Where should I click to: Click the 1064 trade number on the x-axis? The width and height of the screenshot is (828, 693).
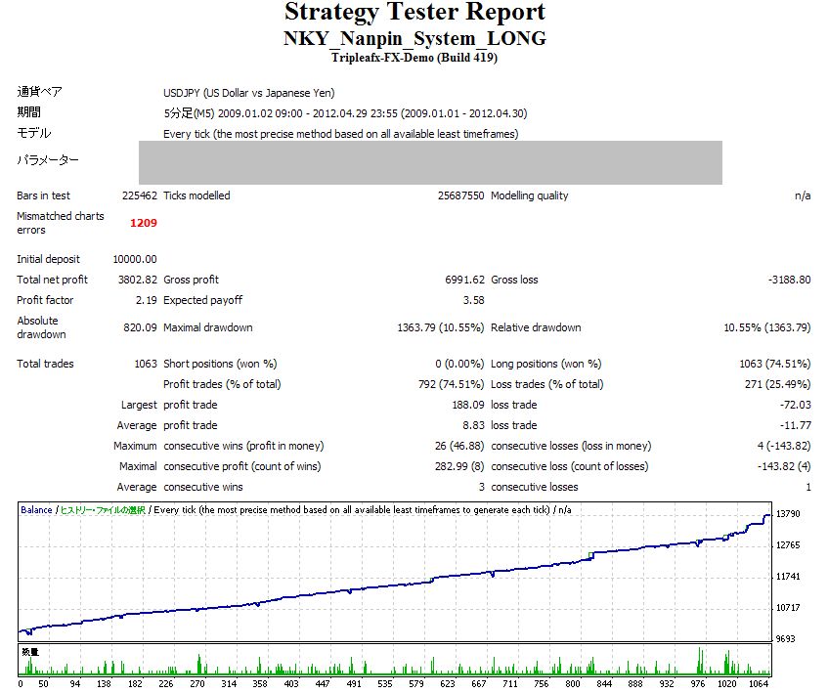tap(759, 684)
